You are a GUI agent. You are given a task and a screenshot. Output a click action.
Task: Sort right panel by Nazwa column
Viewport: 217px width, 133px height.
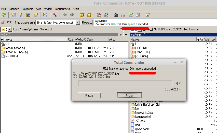(x=163, y=40)
